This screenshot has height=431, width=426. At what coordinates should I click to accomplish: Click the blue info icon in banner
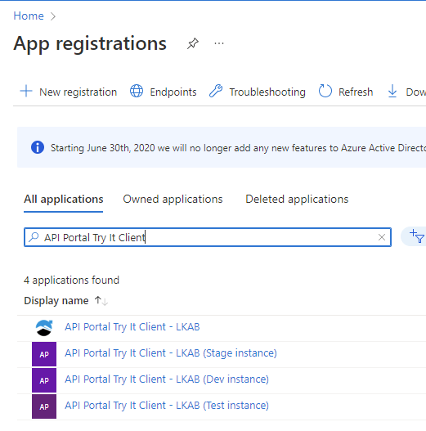tap(38, 147)
